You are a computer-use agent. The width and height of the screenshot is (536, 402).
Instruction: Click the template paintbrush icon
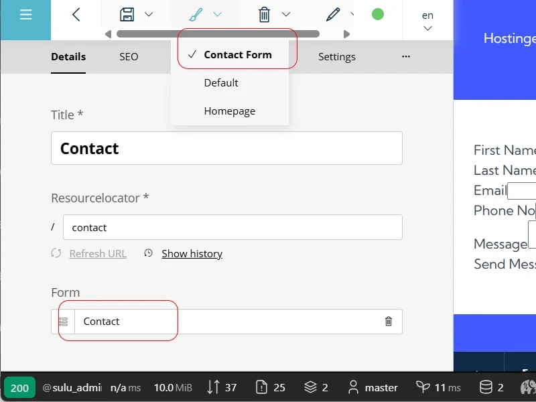point(196,15)
